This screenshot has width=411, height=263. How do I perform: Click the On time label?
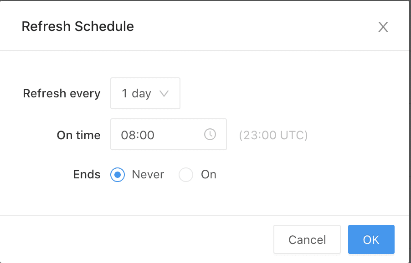pyautogui.click(x=78, y=135)
